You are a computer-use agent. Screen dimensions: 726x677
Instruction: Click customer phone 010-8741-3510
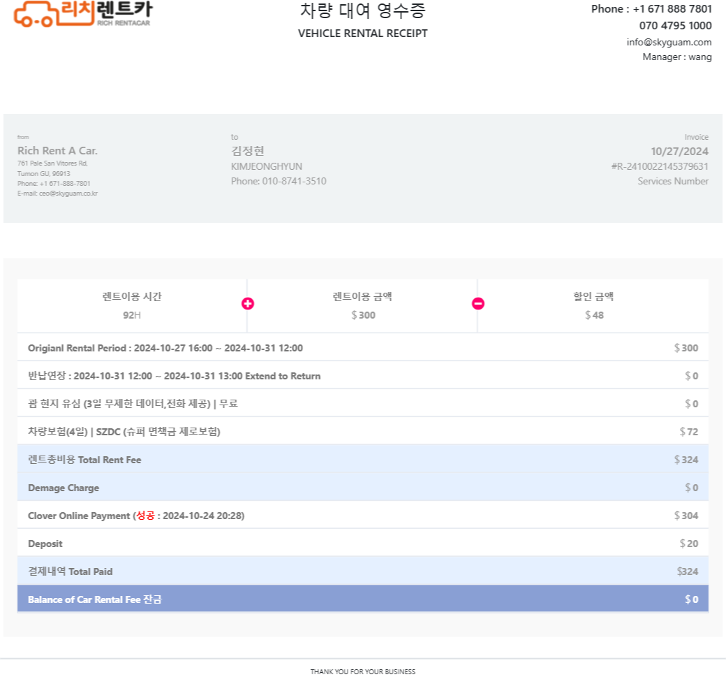[294, 181]
